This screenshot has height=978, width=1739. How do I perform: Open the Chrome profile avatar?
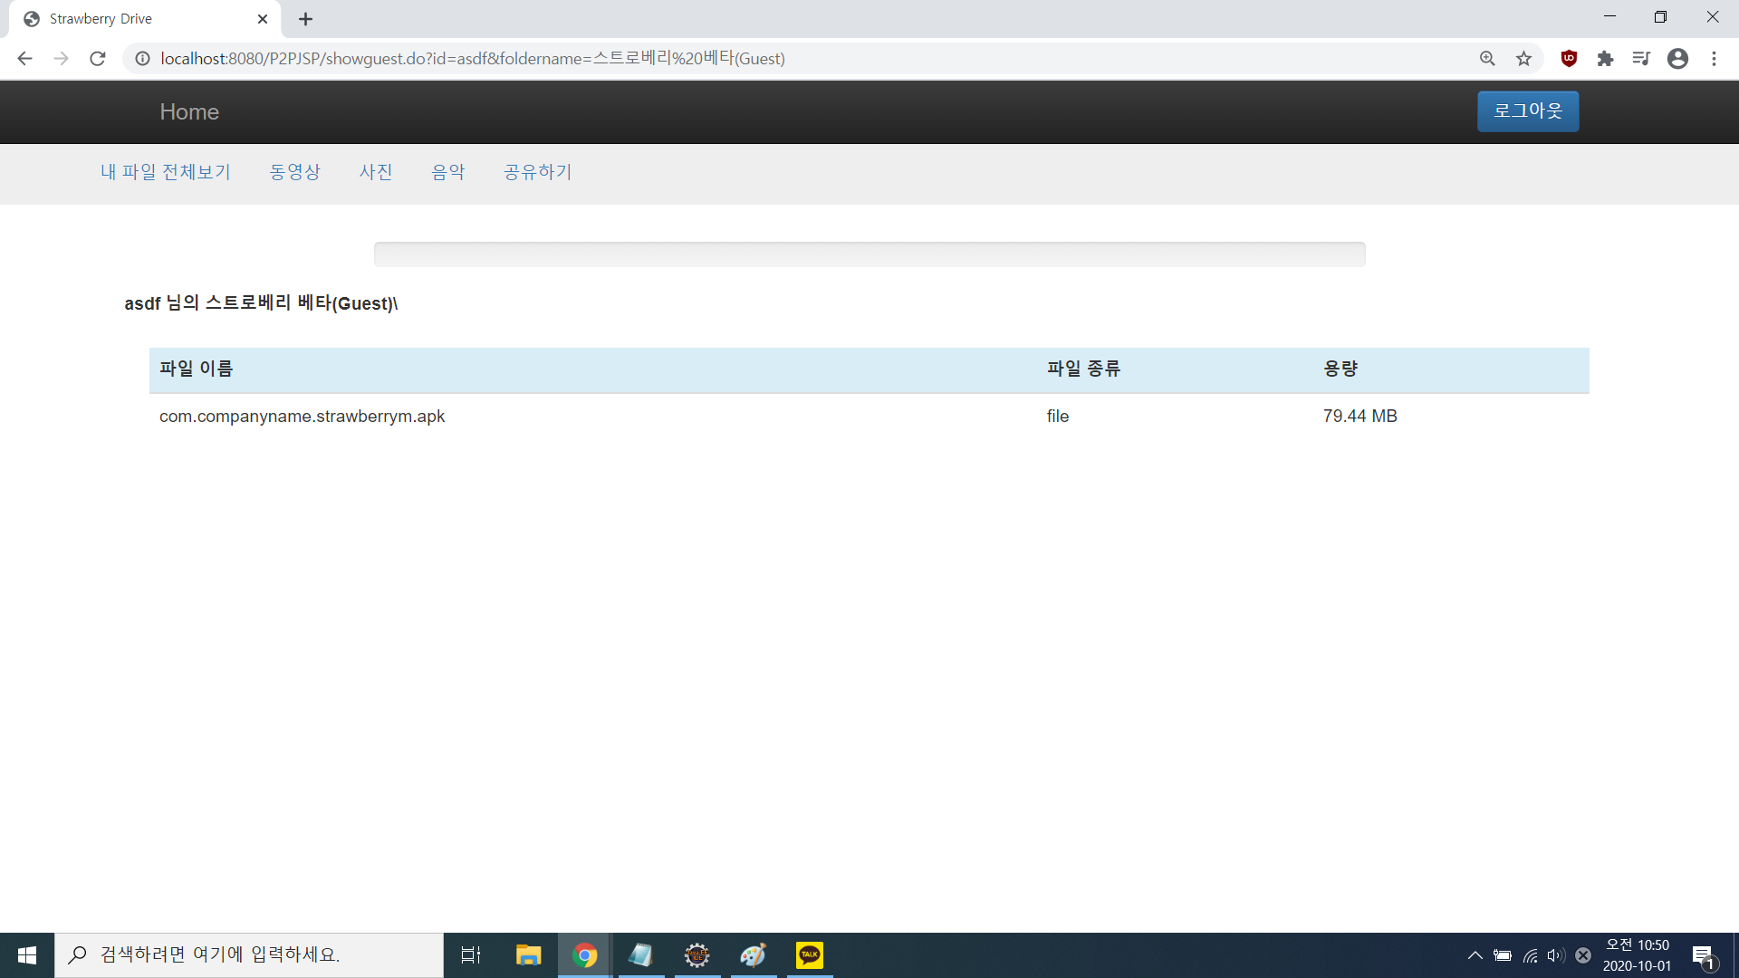1677,58
